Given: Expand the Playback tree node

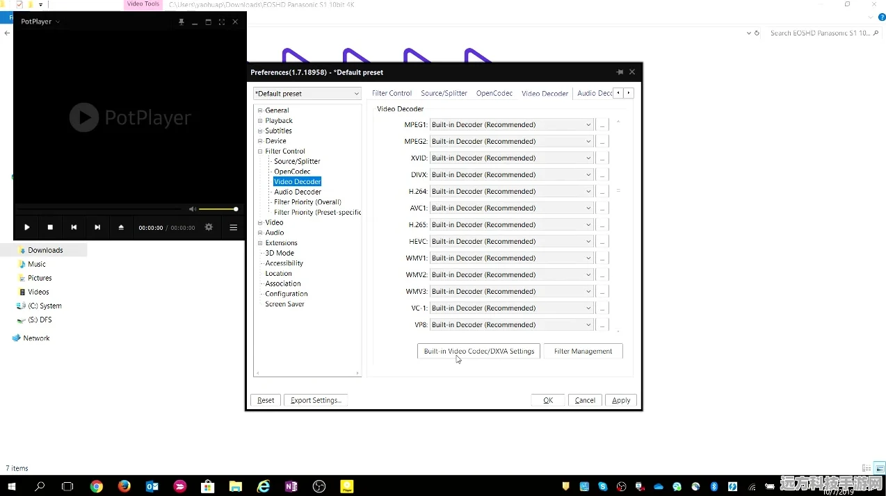Looking at the screenshot, I should (x=260, y=121).
